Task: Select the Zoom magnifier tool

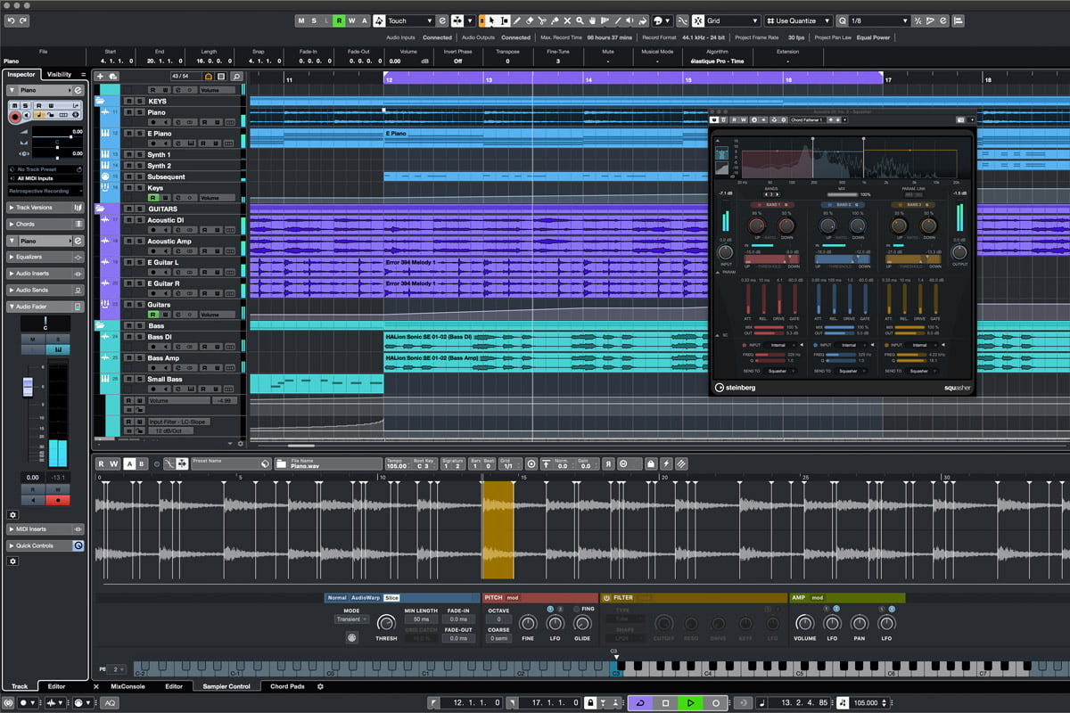Action: (x=580, y=20)
